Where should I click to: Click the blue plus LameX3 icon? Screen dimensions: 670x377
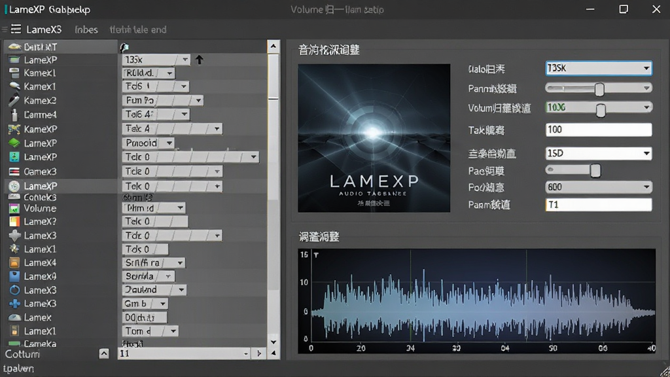pos(14,304)
